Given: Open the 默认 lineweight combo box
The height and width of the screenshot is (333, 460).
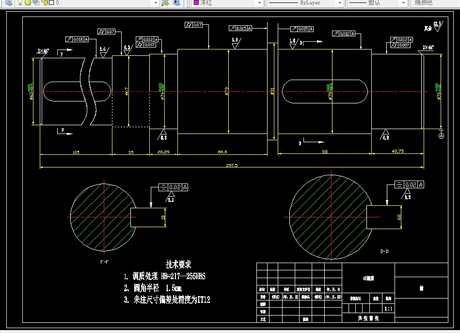Looking at the screenshot, I should pyautogui.click(x=378, y=3).
